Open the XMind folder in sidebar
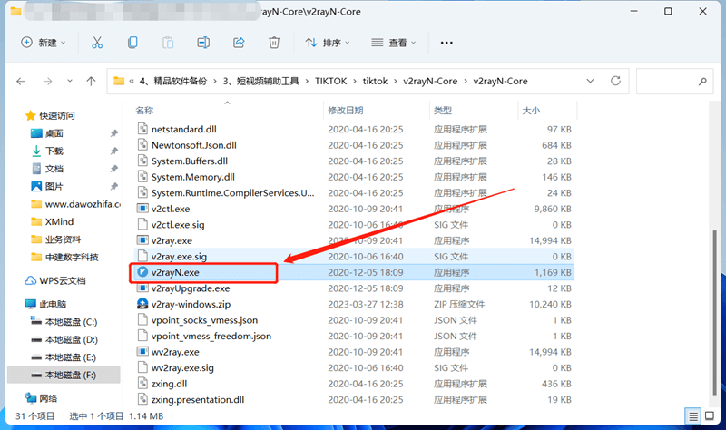The image size is (726, 430). (59, 221)
